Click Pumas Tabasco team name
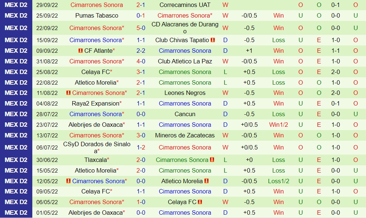The width and height of the screenshot is (366, 218). 97,16
